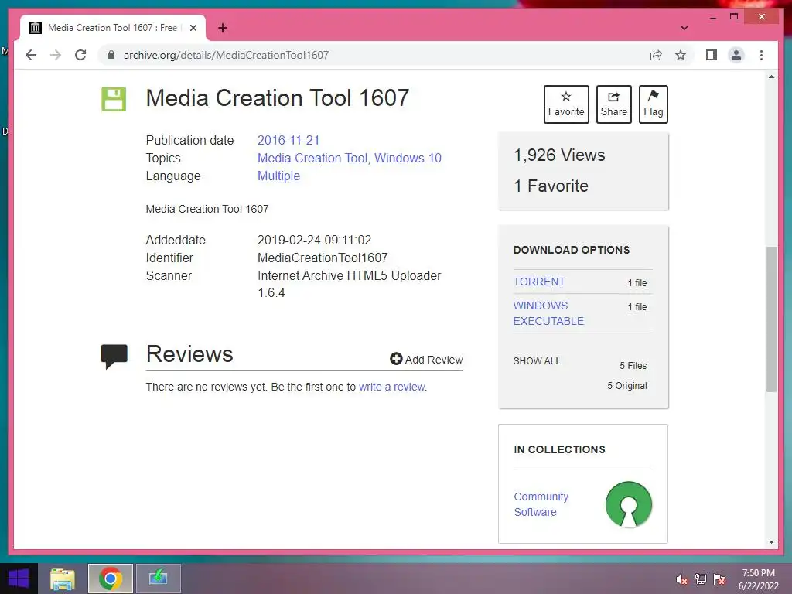This screenshot has width=792, height=594.
Task: Select the Media Creation Tool 1607 tab
Action: click(x=113, y=28)
